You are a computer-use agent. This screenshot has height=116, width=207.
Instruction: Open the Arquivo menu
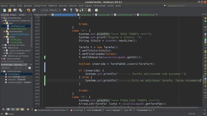point(4,6)
